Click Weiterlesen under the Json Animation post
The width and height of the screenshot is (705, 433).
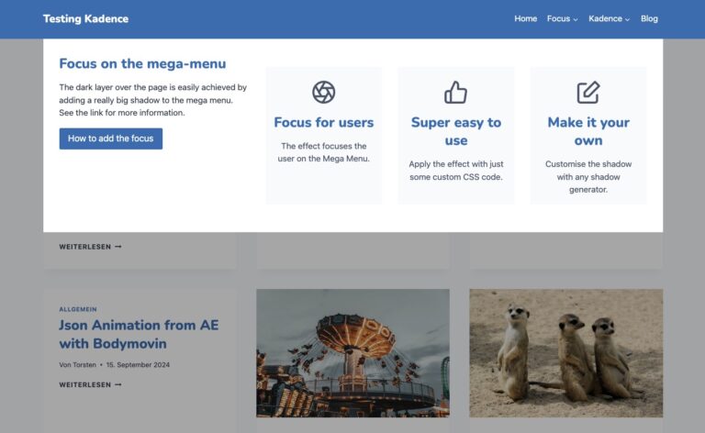90,384
